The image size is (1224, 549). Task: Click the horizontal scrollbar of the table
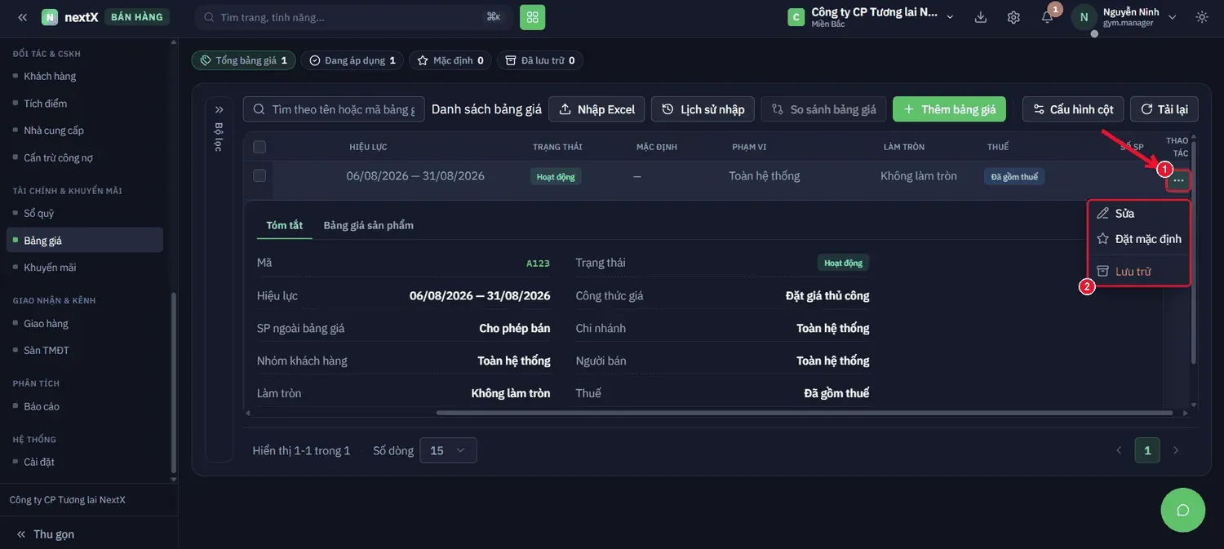coord(804,413)
